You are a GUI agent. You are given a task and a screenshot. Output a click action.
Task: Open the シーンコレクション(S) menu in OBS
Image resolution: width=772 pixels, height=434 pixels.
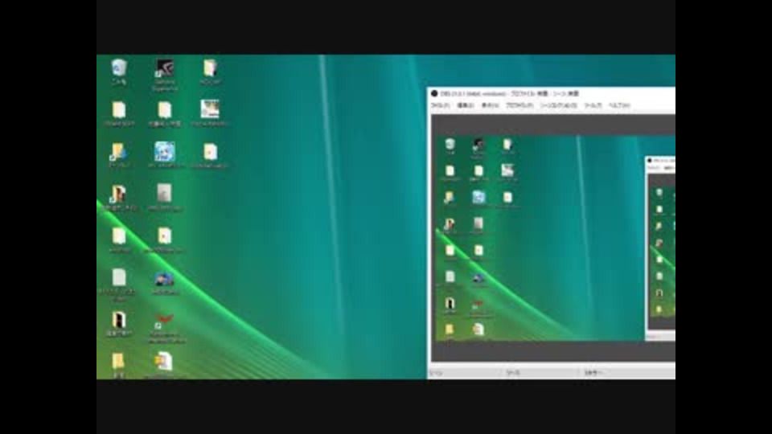[x=558, y=105]
